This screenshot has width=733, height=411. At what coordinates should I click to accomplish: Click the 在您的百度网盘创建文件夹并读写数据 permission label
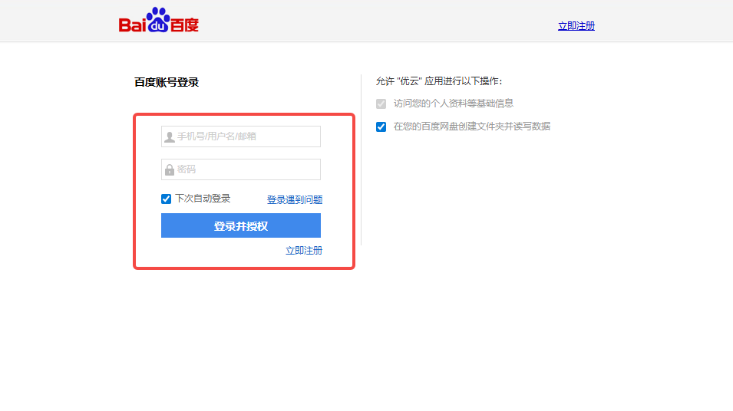471,127
